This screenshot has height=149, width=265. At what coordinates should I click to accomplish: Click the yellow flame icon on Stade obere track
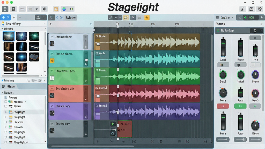[52, 61]
